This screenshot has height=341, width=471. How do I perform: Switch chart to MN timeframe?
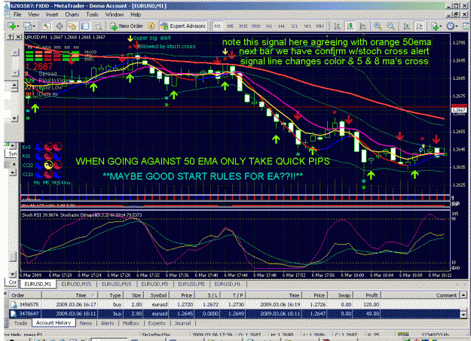tap(320, 26)
